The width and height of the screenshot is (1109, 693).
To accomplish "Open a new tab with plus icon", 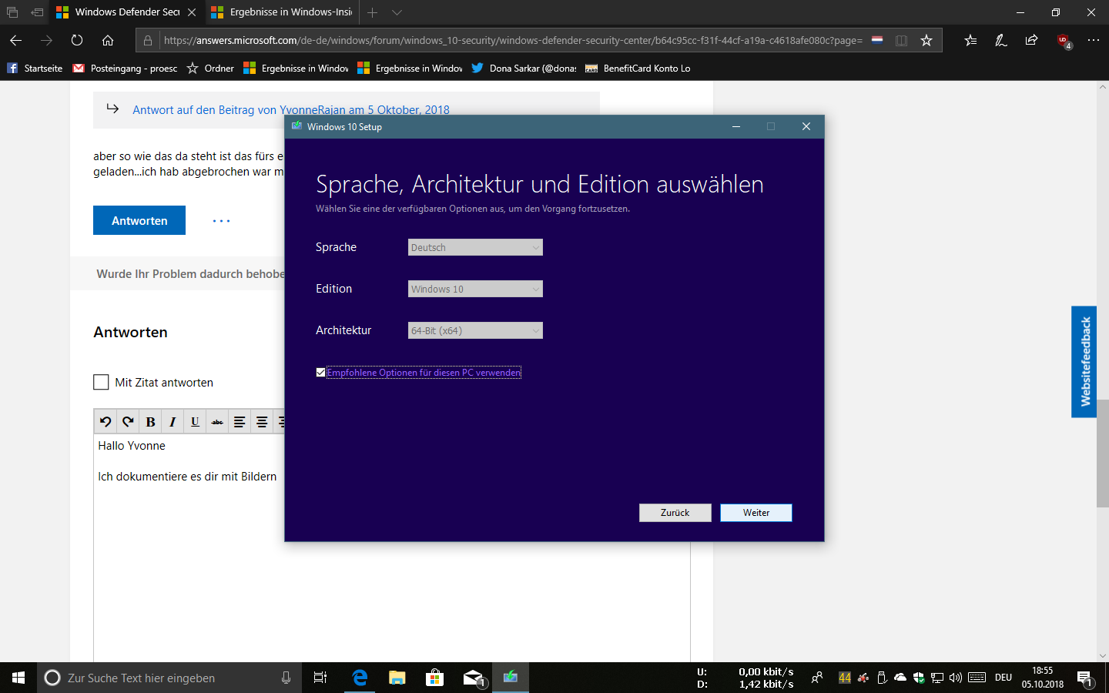I will [372, 12].
